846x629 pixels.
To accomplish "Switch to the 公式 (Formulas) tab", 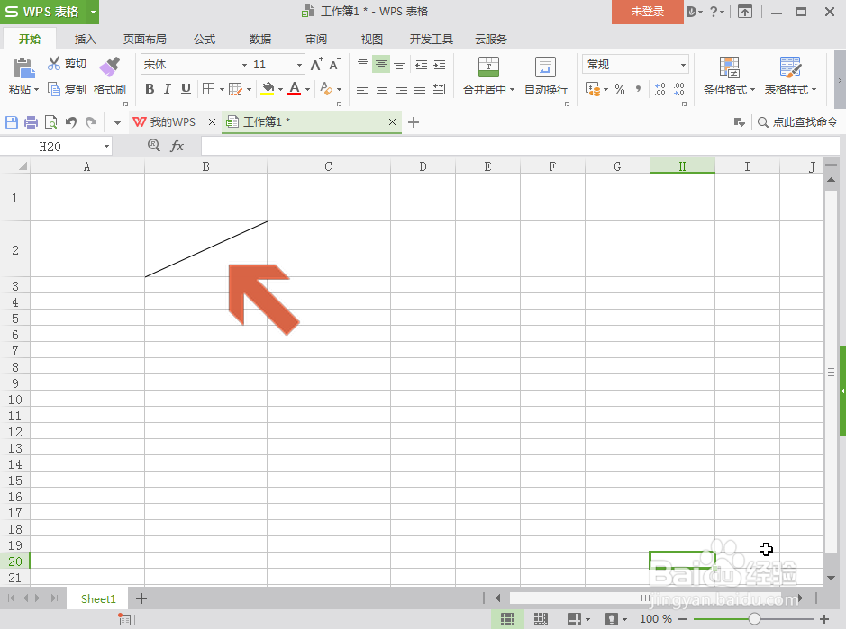I will [205, 40].
